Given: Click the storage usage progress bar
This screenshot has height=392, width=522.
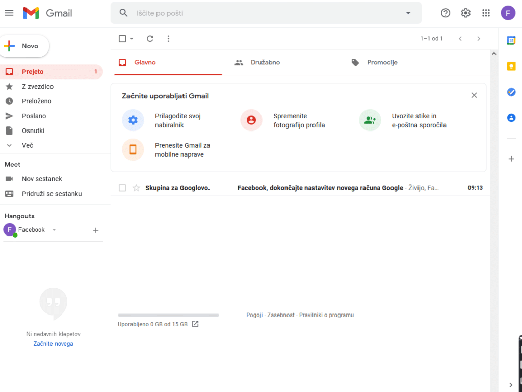Looking at the screenshot, I should point(168,315).
